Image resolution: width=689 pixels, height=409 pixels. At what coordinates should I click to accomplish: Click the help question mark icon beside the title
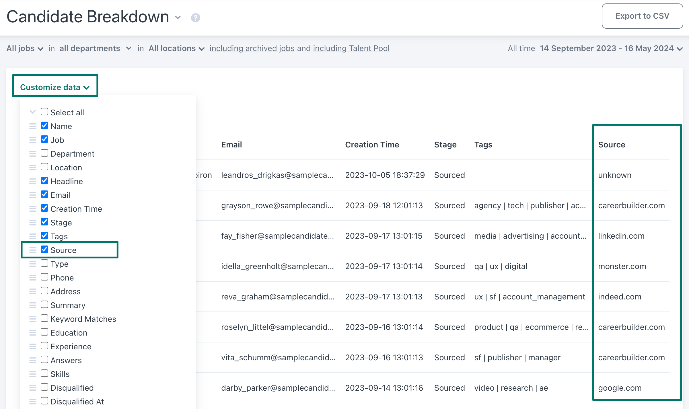point(196,18)
